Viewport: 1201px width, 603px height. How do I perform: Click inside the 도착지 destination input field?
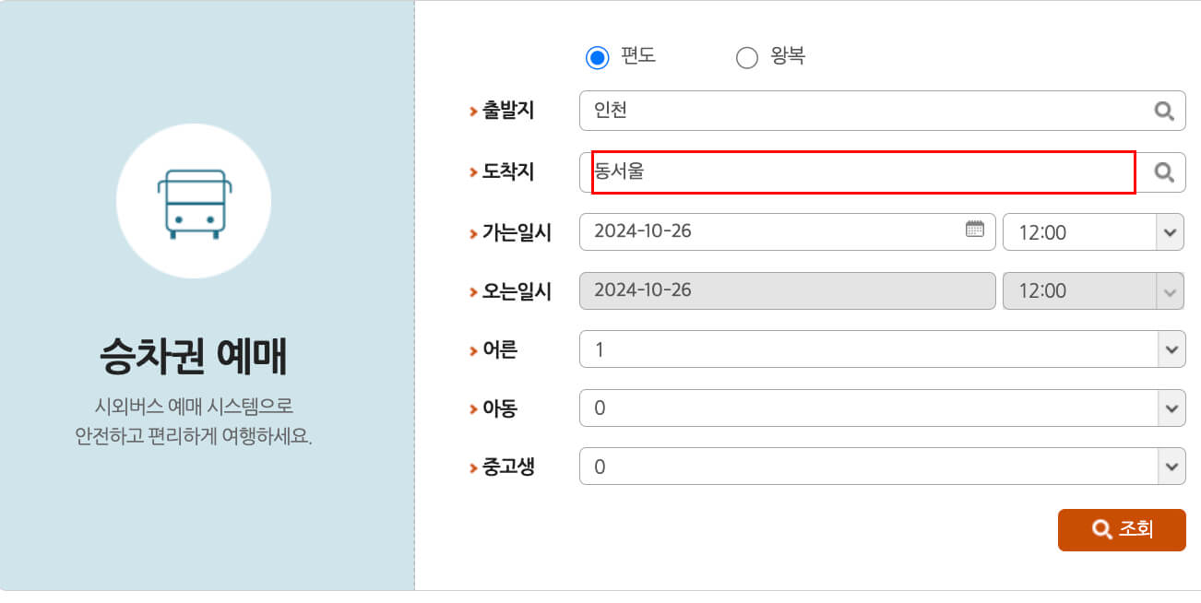click(x=830, y=171)
